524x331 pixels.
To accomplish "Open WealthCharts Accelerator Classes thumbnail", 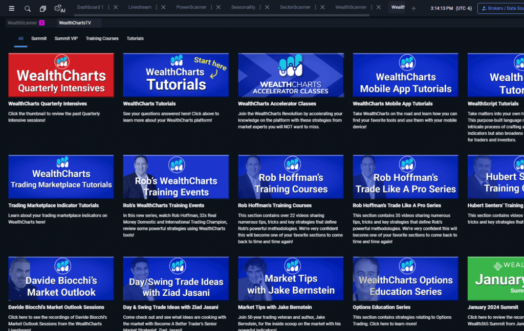I will coord(291,75).
